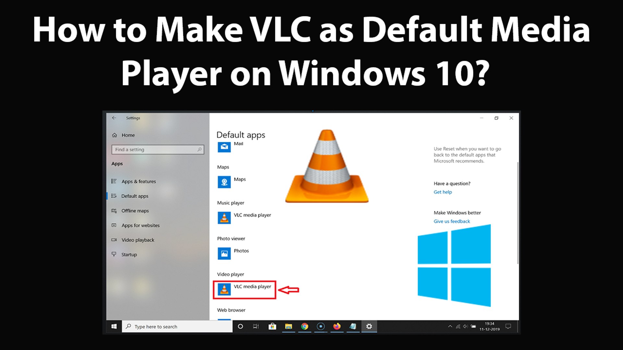Click the Home house icon

click(115, 135)
